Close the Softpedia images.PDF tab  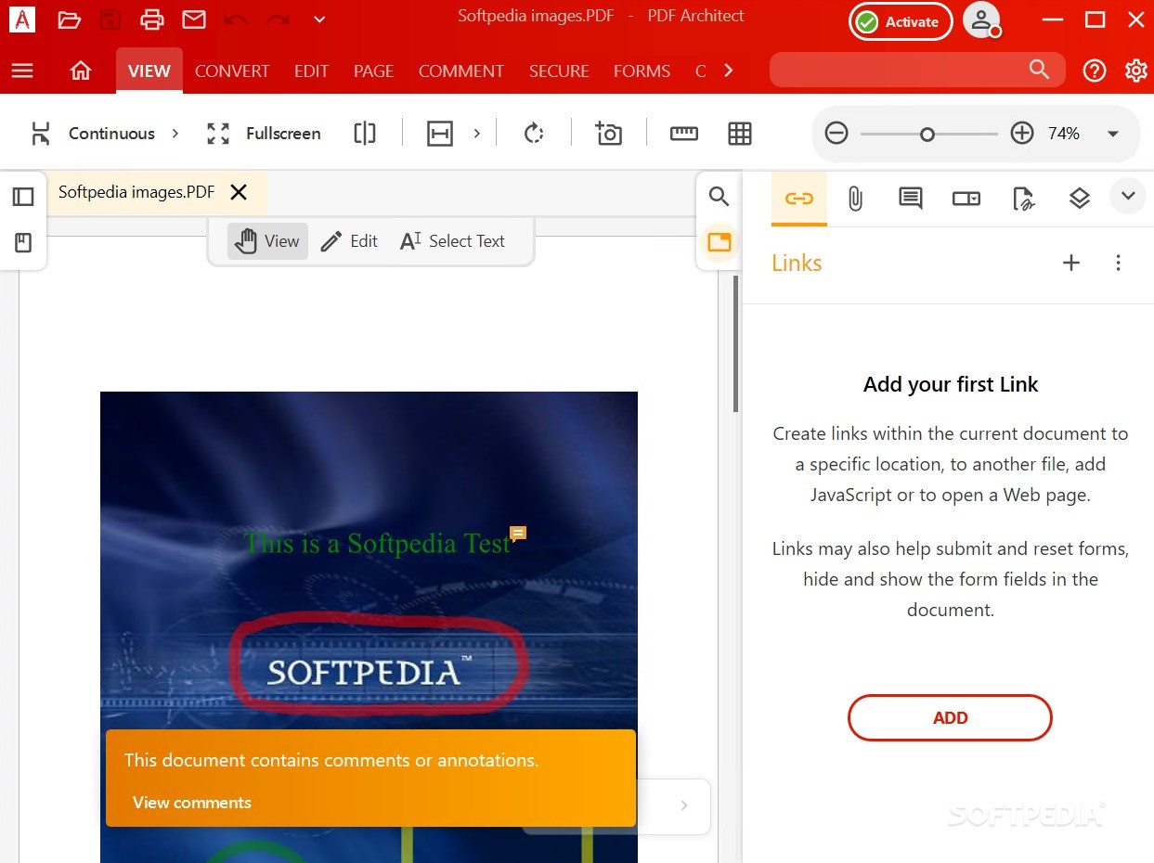239,192
